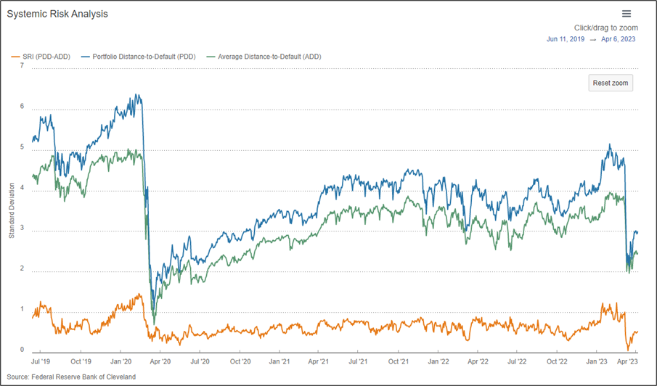The width and height of the screenshot is (657, 386).
Task: Toggle the SRI (PDD-ADD) series in legend
Action: coord(46,56)
